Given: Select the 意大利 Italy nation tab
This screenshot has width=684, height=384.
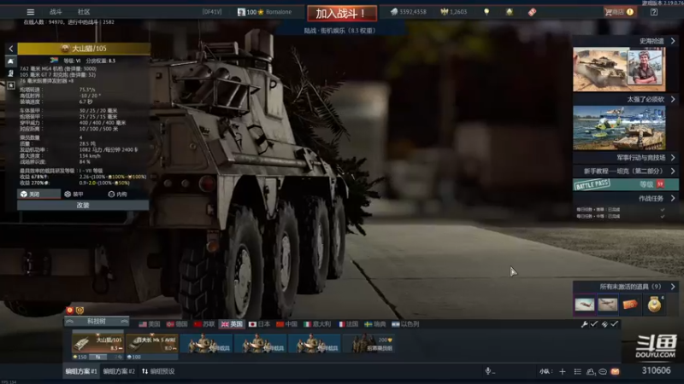Looking at the screenshot, I should pyautogui.click(x=317, y=324).
